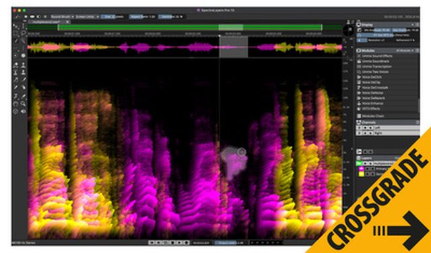This screenshot has width=431, height=253.
Task: Close the project document tab
Action: [x=67, y=22]
